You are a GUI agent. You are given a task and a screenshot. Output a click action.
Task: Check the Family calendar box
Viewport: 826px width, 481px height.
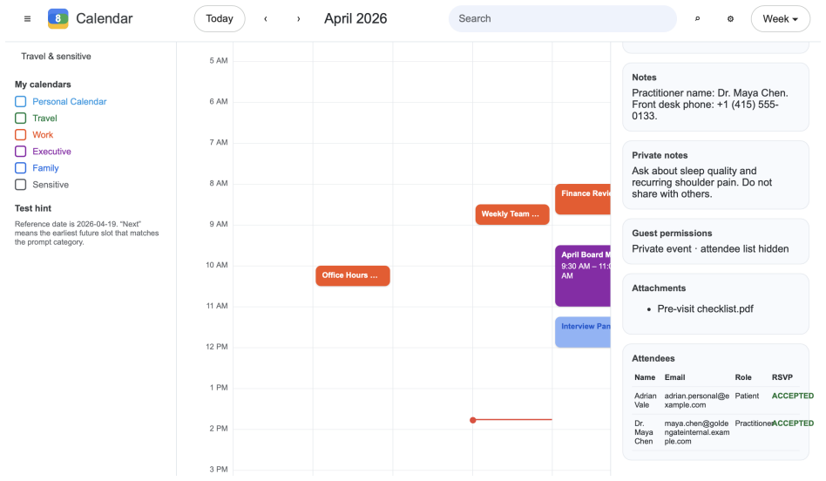21,168
